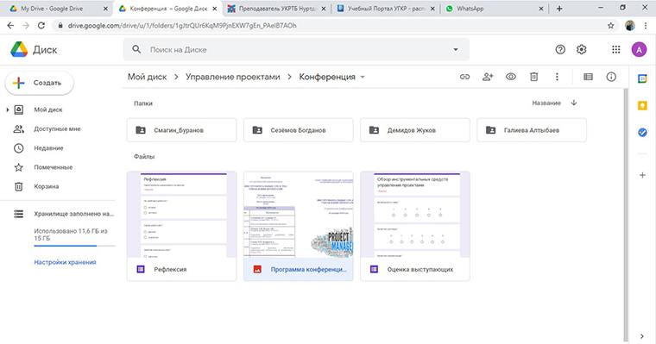Expand the Мой диск tree arrow
656x344 pixels.
tap(8, 110)
